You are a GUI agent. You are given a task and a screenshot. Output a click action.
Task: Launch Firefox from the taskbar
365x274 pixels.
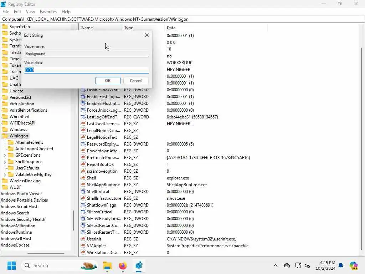123,265
